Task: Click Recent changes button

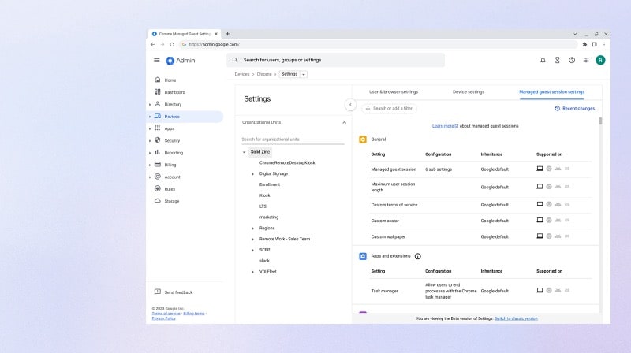Action: point(575,109)
